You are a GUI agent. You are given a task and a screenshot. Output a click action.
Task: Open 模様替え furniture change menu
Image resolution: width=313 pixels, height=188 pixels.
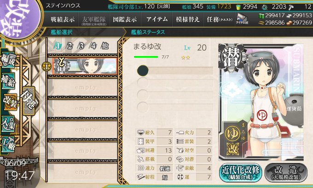188,19
